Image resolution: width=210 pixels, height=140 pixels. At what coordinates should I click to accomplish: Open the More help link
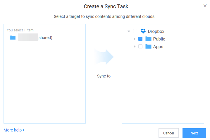tap(14, 130)
